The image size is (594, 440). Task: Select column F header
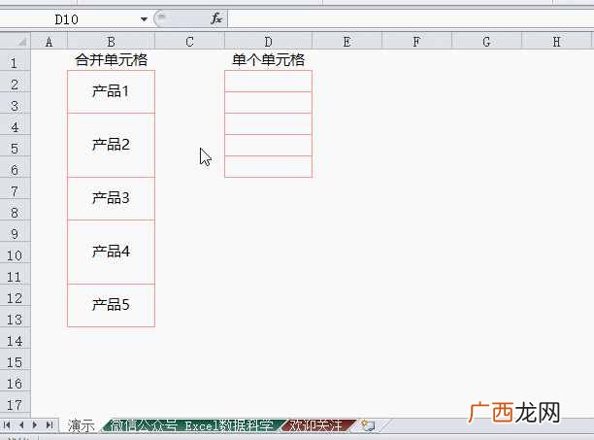[416, 42]
